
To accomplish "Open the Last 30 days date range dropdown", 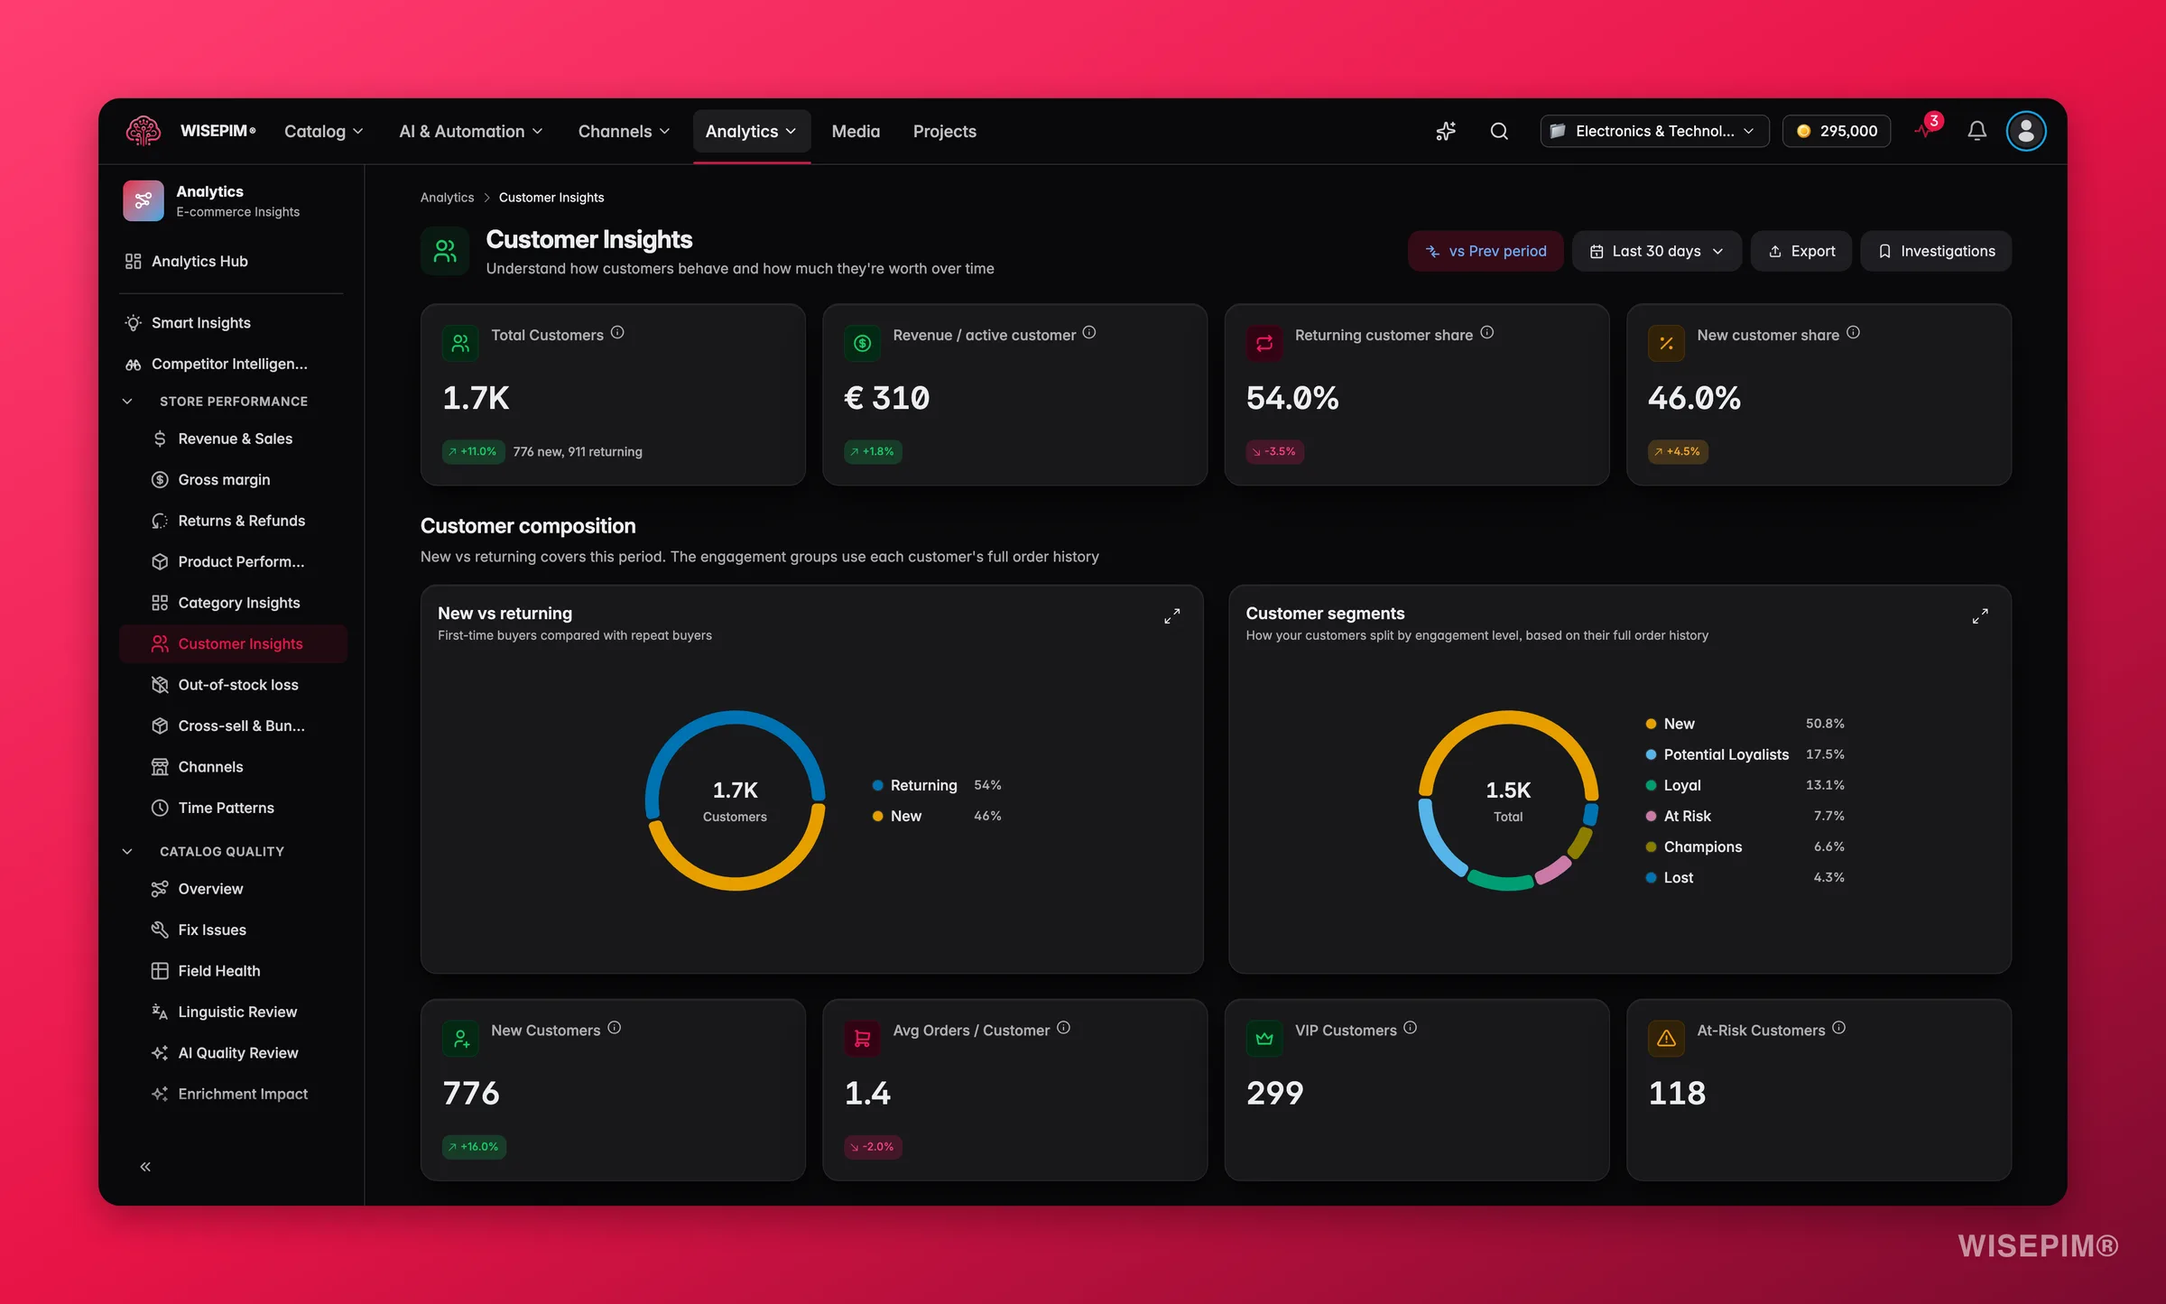I will click(x=1657, y=251).
